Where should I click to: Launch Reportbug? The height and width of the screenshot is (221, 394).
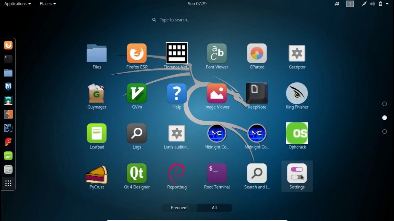pos(177,176)
